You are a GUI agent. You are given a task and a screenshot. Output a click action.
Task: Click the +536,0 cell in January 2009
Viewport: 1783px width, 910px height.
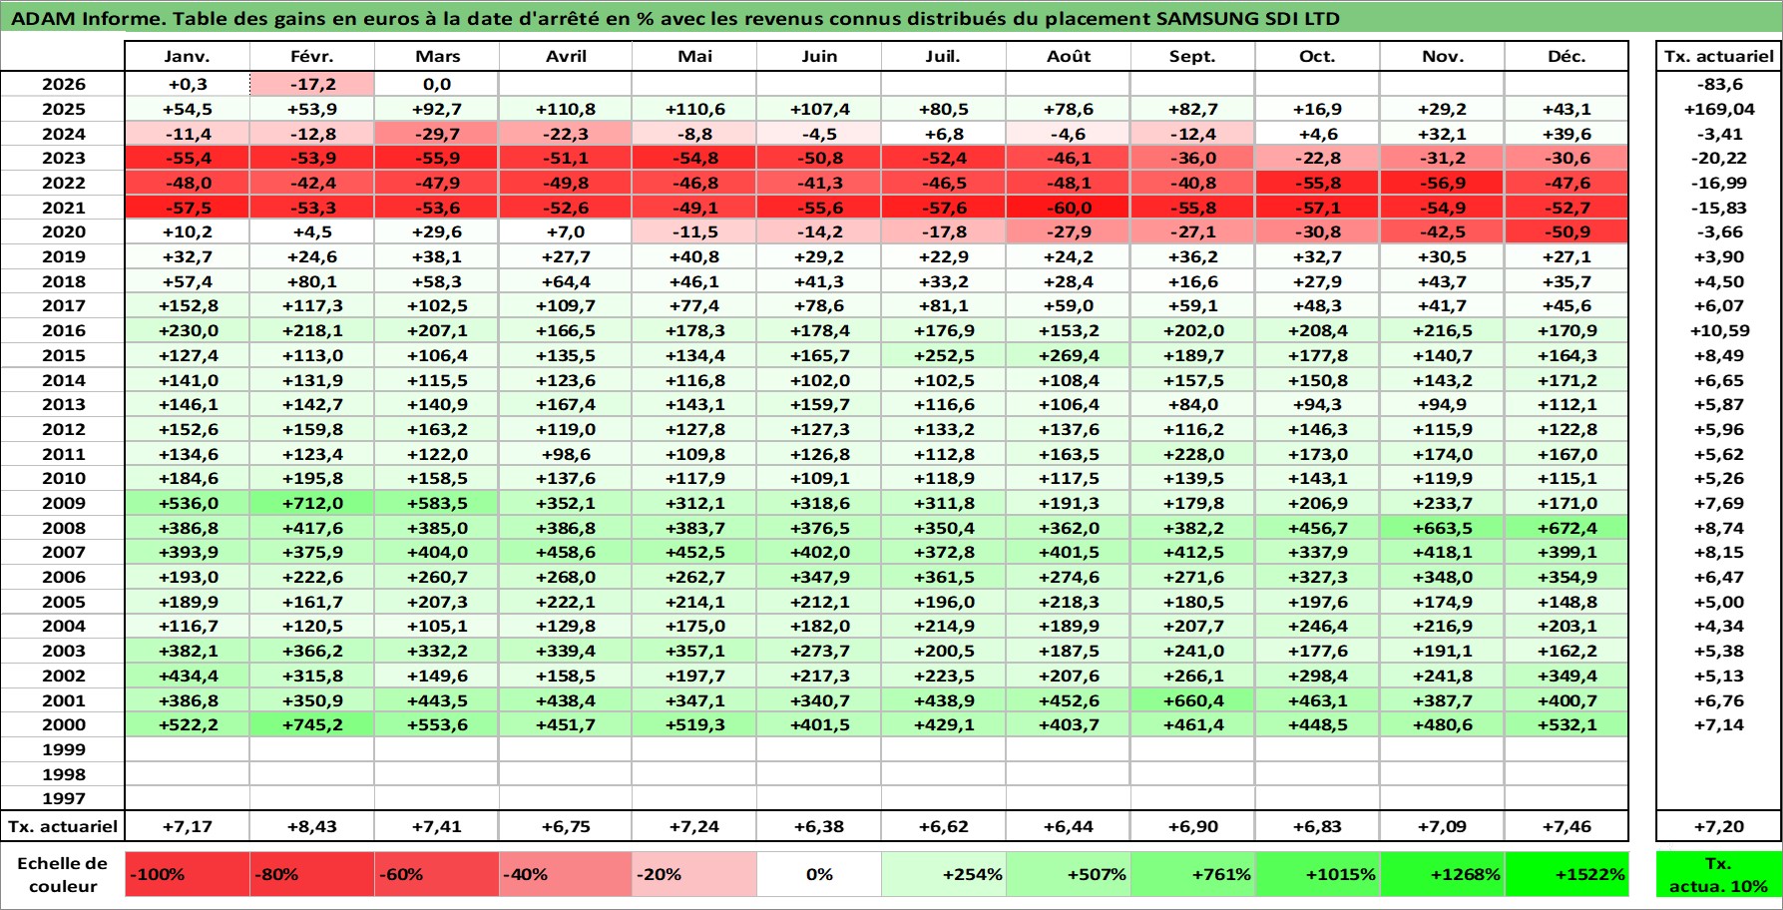[x=188, y=503]
